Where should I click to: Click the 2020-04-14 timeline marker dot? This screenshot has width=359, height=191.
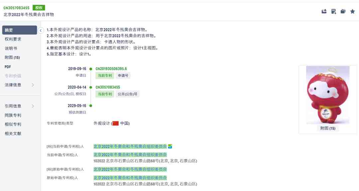[91, 87]
